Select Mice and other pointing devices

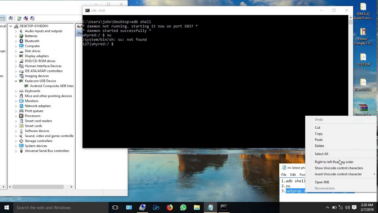tap(48, 96)
